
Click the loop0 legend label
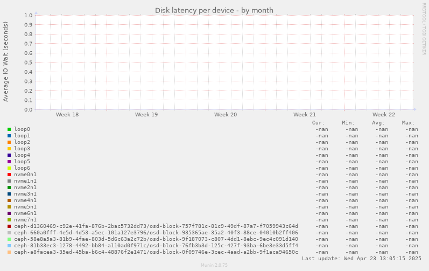(22, 129)
